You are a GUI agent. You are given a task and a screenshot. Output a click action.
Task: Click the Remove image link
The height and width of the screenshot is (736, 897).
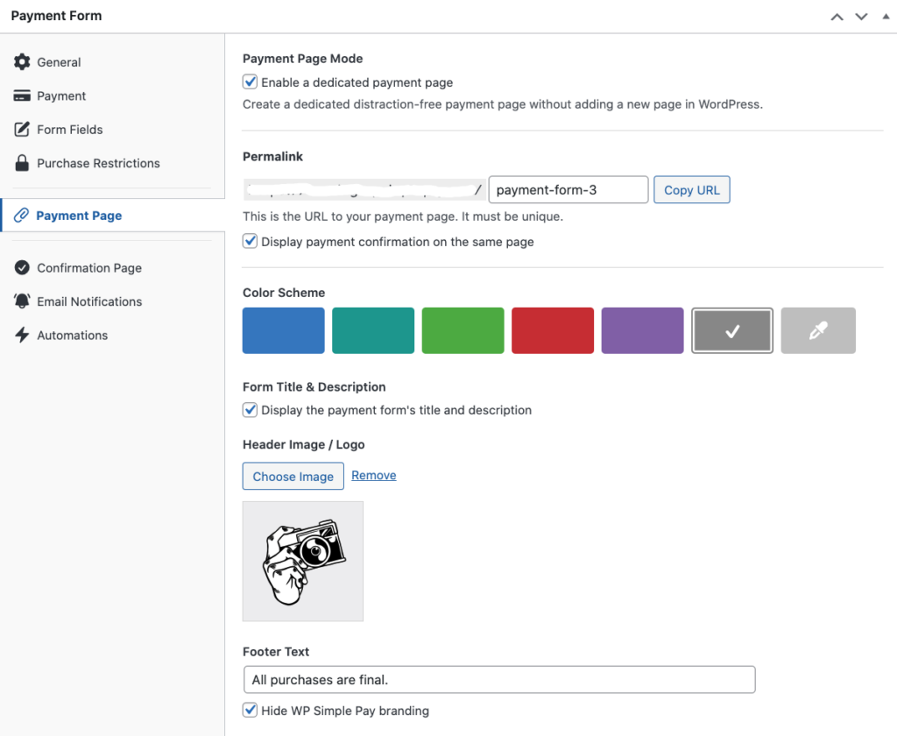tap(374, 475)
